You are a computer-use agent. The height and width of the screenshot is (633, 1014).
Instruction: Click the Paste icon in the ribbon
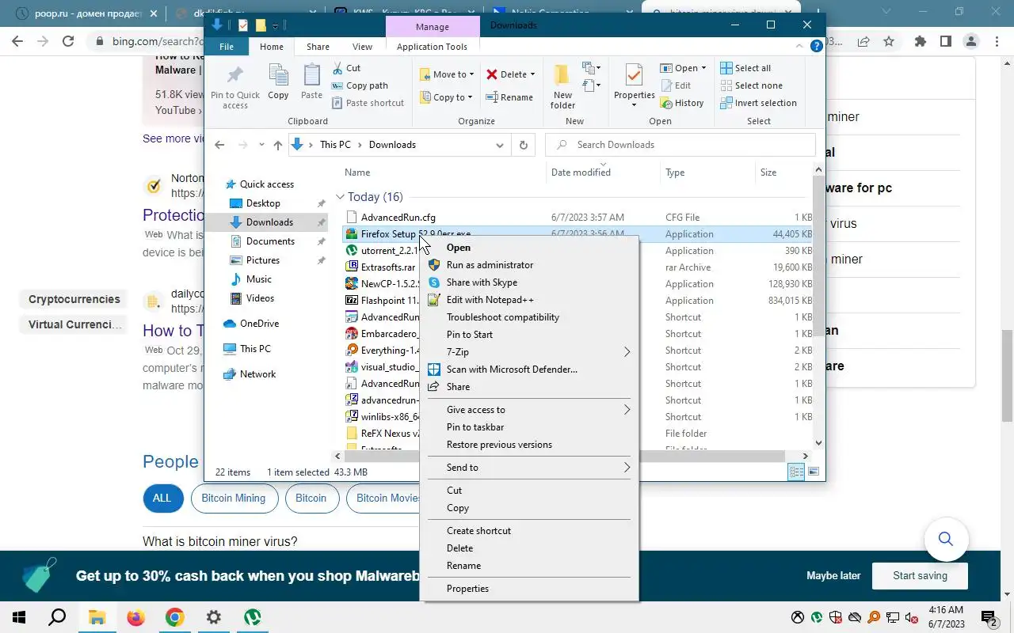[x=311, y=76]
